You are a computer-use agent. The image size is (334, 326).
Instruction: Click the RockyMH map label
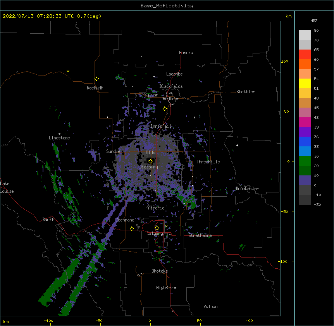pyautogui.click(x=95, y=88)
